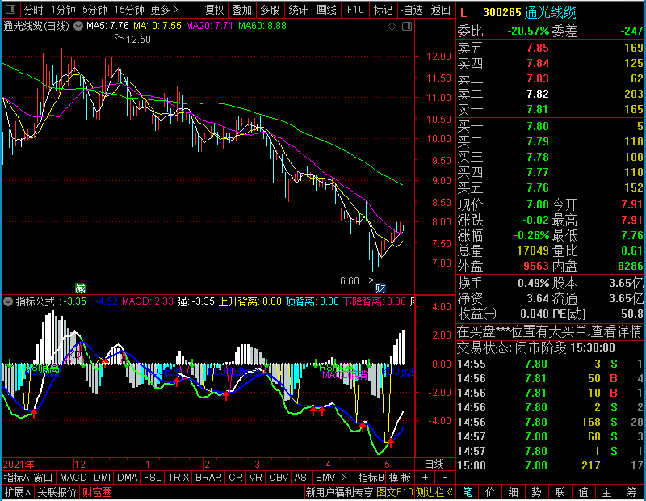Select the 细 detail tab
646x501 pixels.
[x=513, y=492]
